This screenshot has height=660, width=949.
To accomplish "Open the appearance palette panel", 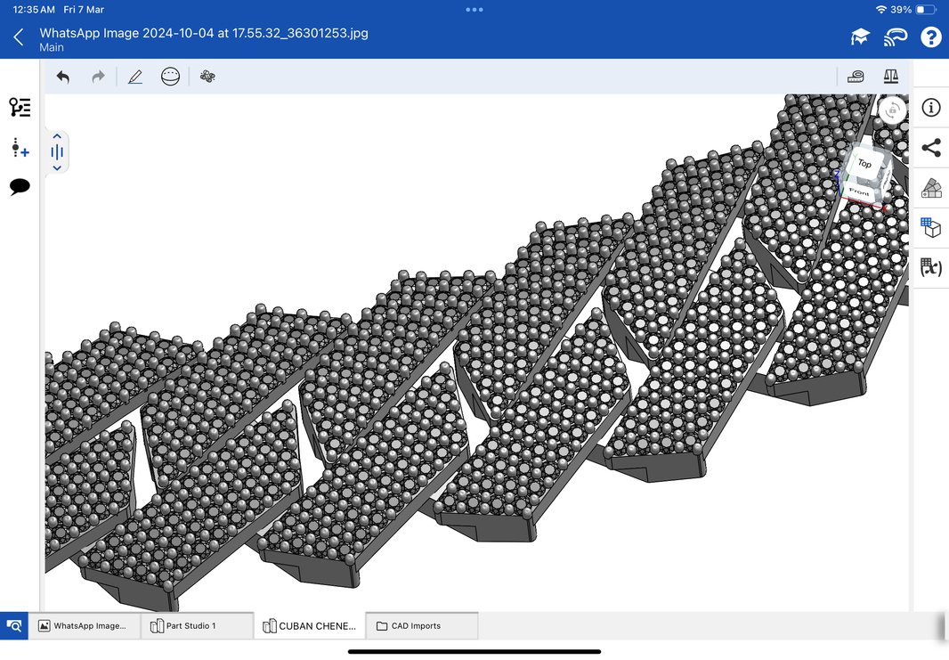I will tap(930, 188).
